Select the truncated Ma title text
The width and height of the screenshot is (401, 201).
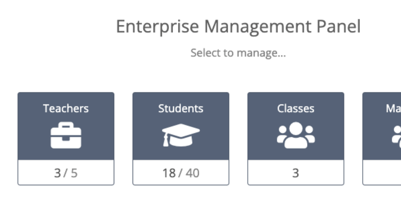pos(394,108)
